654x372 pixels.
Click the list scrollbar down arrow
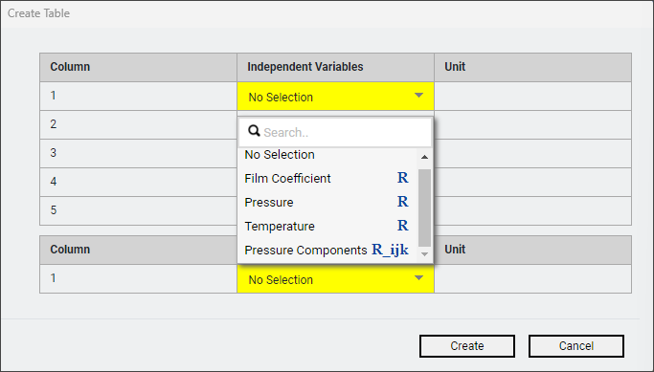[x=424, y=254]
